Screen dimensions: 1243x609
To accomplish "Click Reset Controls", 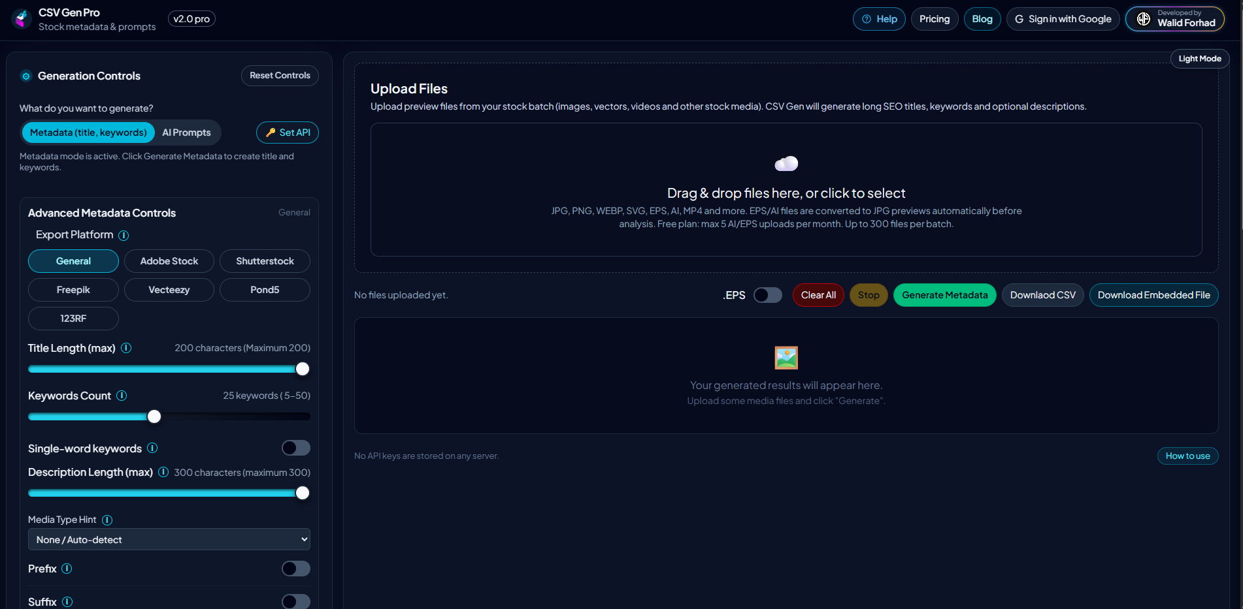I will [279, 75].
